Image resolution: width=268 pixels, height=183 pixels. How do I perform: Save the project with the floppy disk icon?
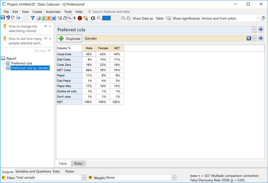3,17
